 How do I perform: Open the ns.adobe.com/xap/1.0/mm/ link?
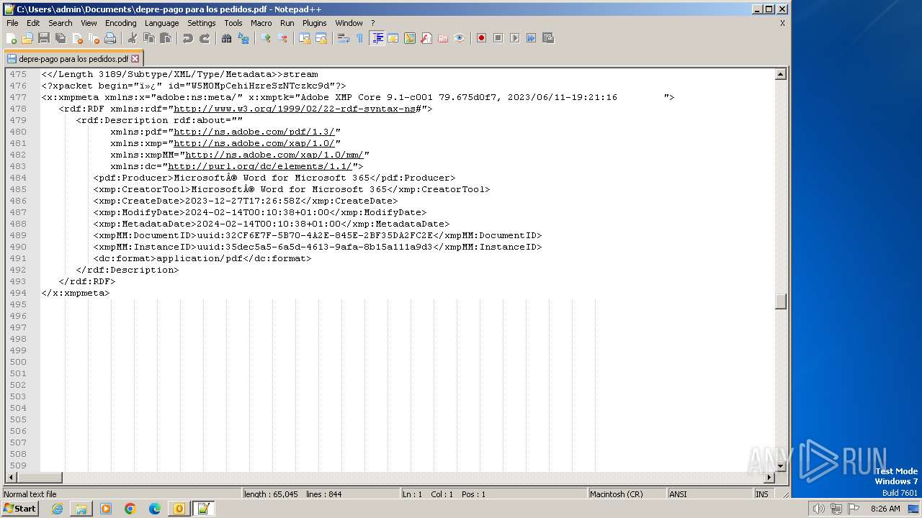(274, 155)
